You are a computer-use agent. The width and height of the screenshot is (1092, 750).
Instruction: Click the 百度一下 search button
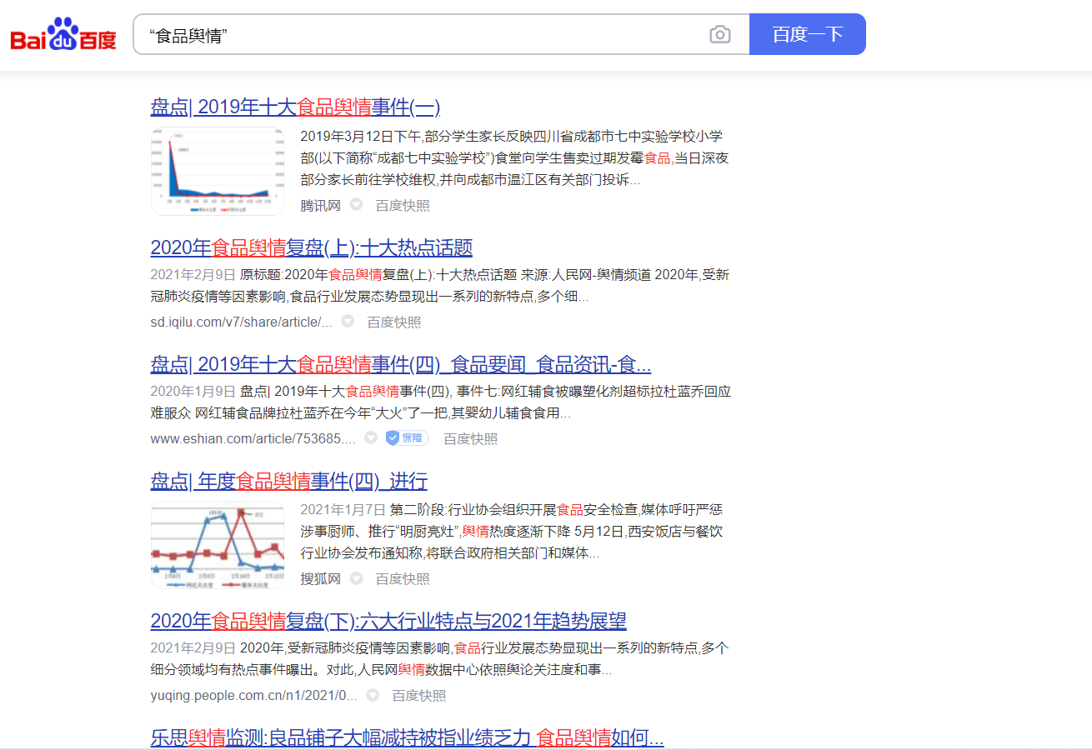(x=807, y=34)
